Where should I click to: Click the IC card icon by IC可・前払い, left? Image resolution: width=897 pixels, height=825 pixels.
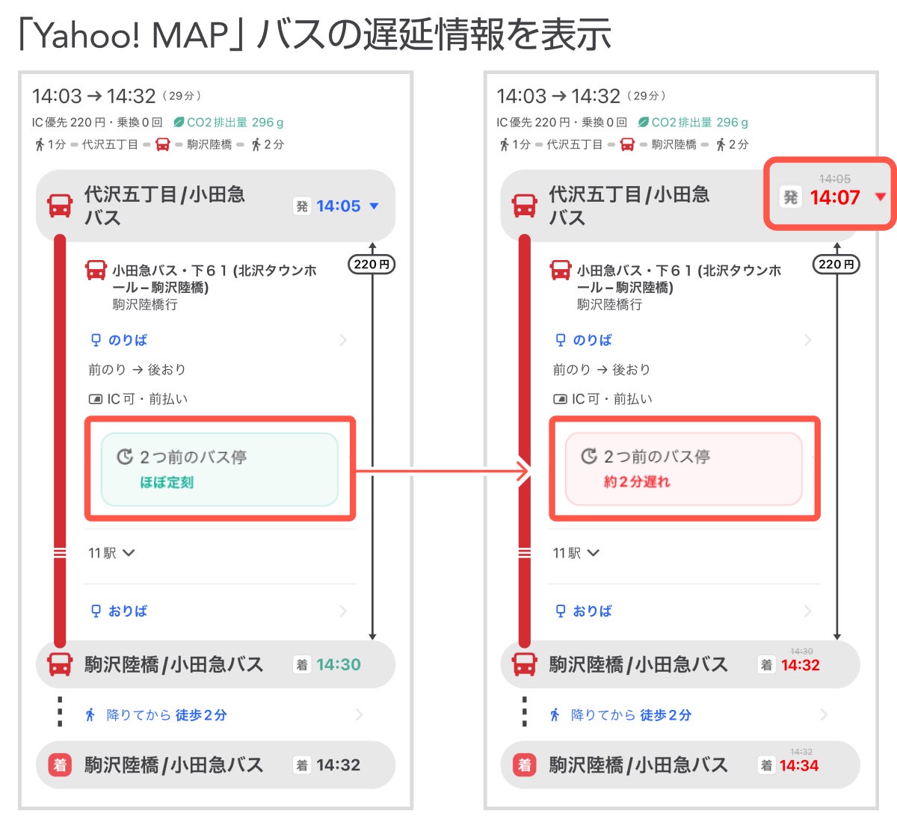pyautogui.click(x=95, y=399)
